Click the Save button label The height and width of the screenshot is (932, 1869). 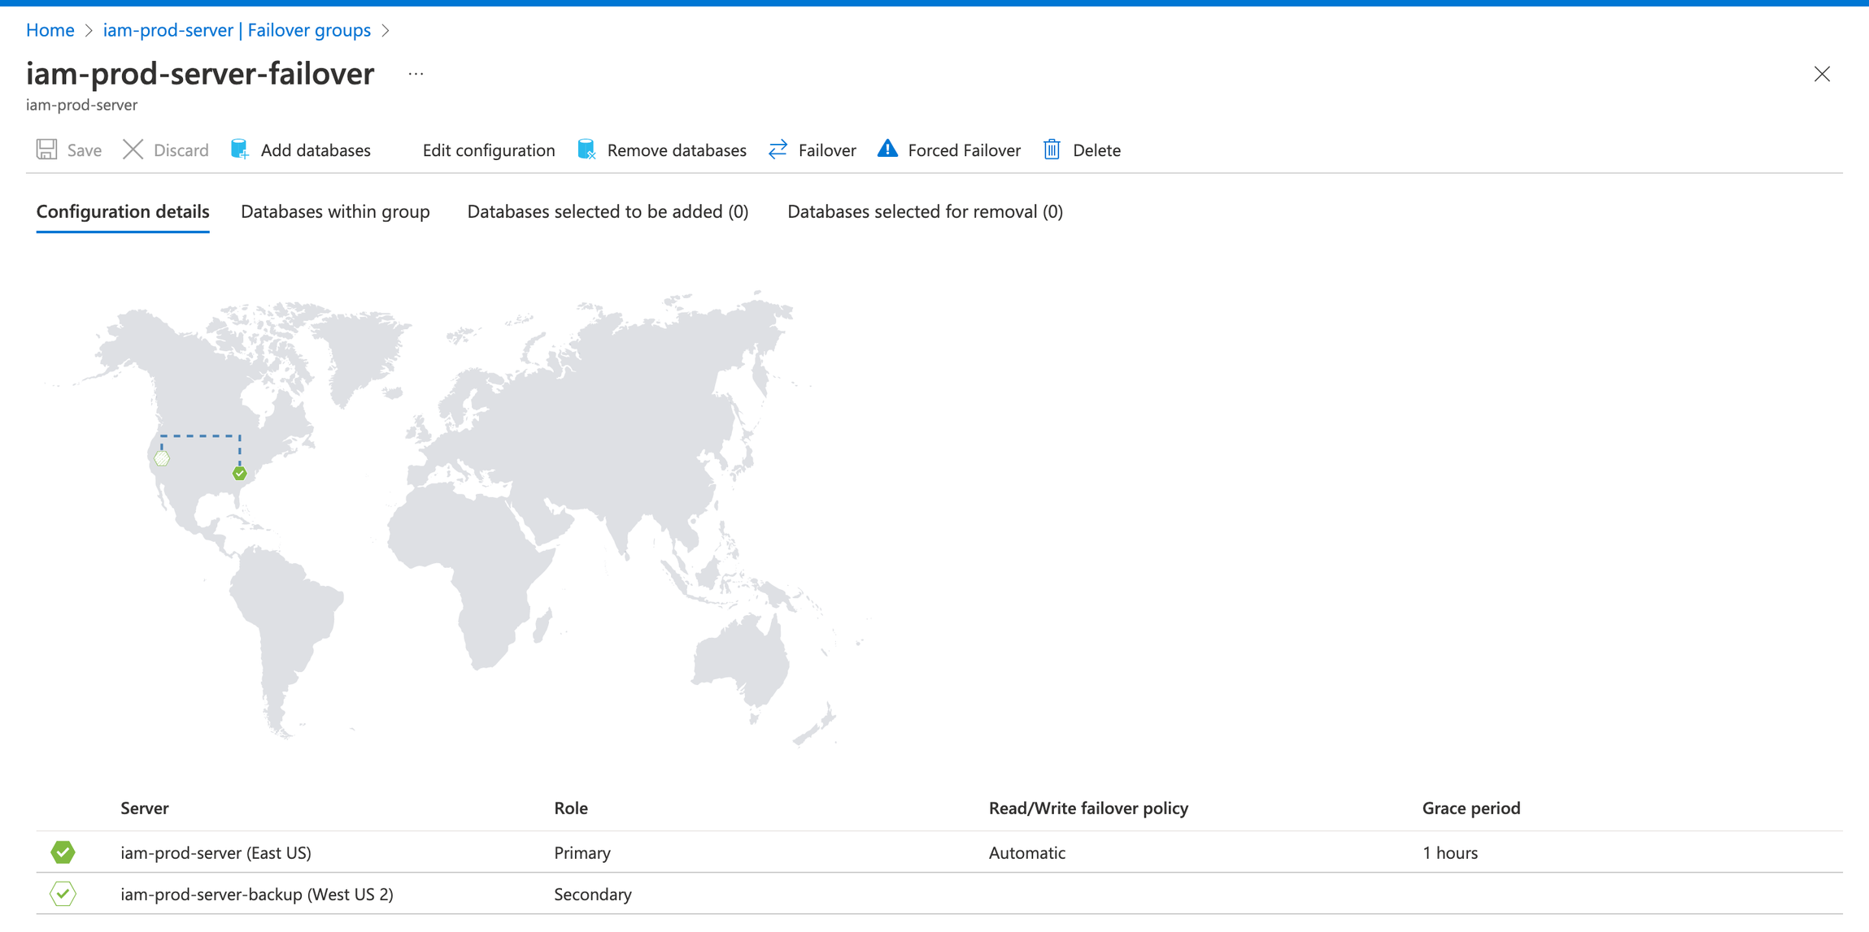point(85,150)
